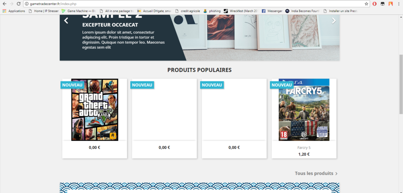The height and width of the screenshot is (193, 403).
Task: View site info icon in address bar
Action: click(x=27, y=4)
